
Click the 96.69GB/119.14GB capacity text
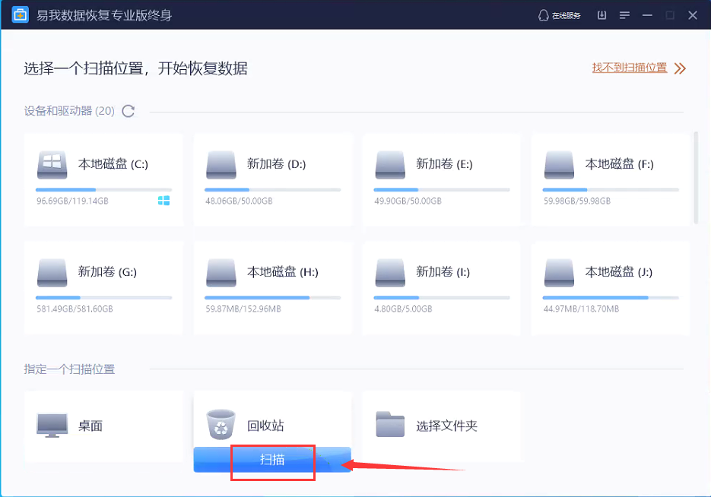[x=72, y=201]
